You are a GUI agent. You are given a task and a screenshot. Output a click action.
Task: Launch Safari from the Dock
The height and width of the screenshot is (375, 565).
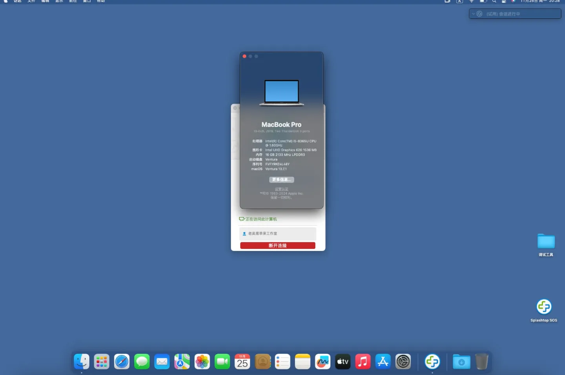pos(122,362)
